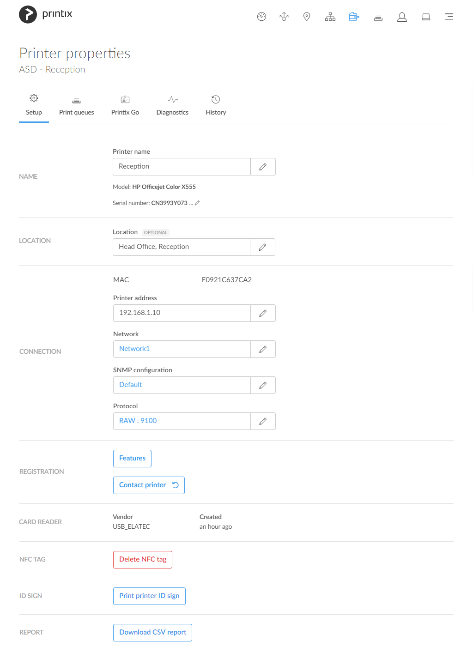Open the Computers laptop icon
The height and width of the screenshot is (653, 473).
click(426, 17)
